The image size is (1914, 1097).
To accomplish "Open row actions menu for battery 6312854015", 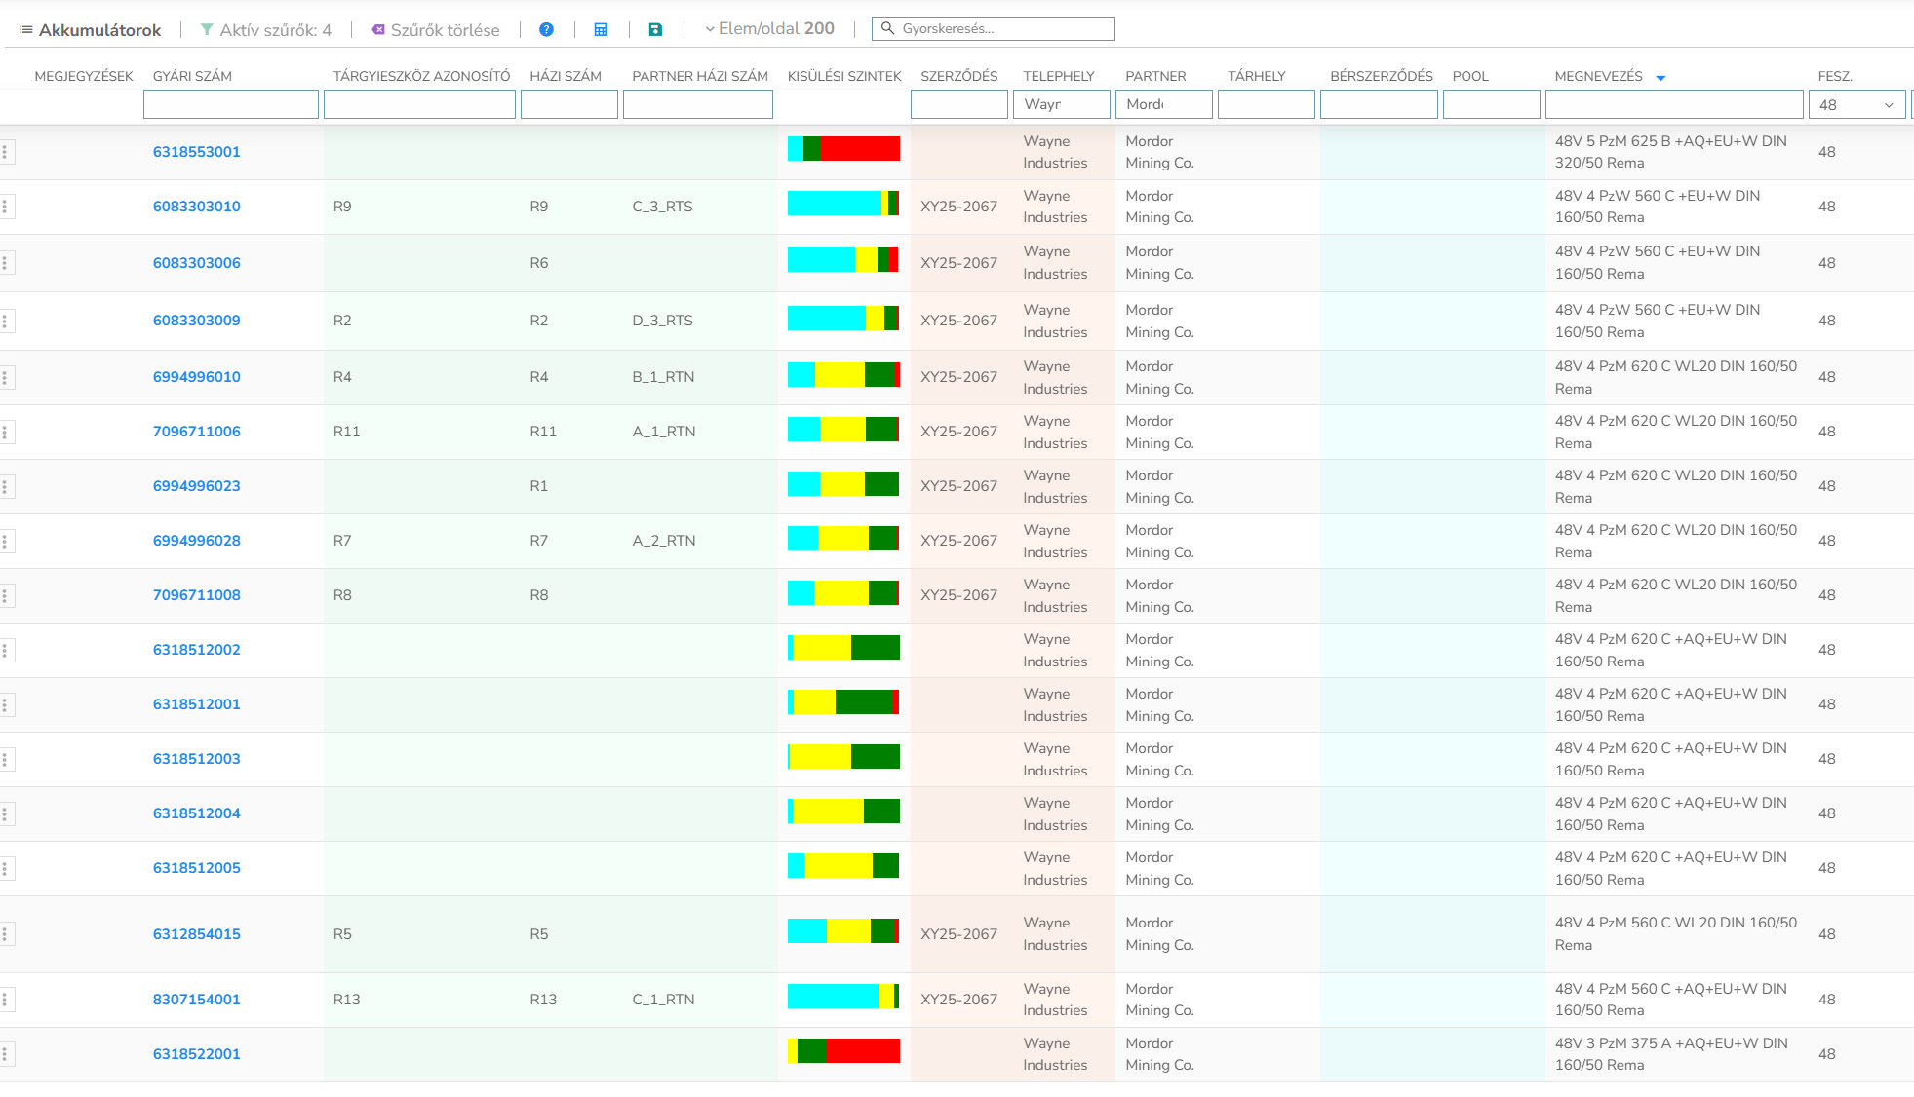I will (10, 933).
